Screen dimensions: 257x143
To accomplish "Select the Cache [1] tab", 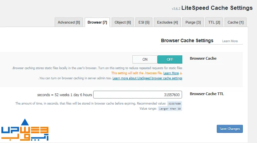I will [x=235, y=22].
